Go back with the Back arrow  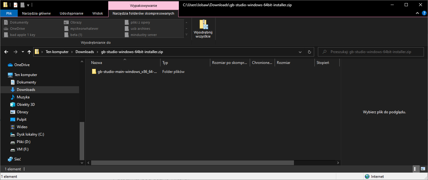[6, 52]
